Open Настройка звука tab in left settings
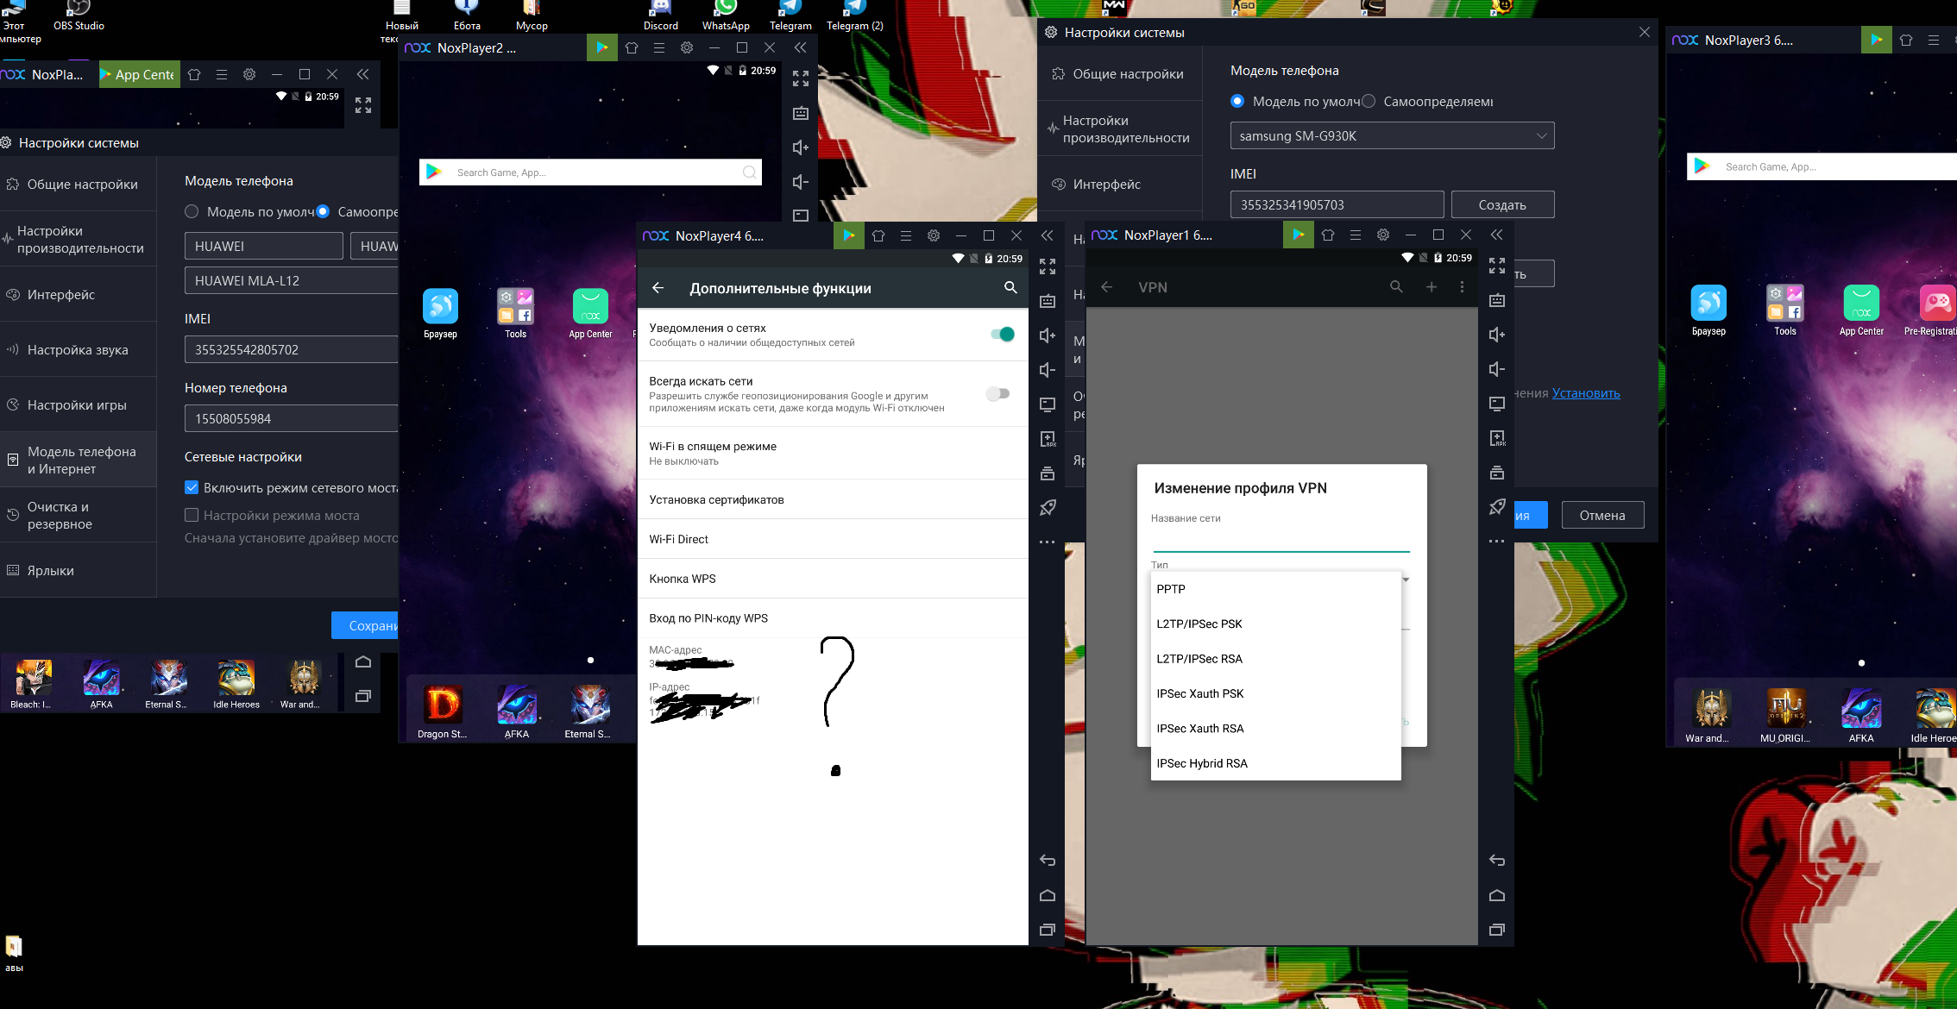The image size is (1957, 1009). tap(78, 349)
